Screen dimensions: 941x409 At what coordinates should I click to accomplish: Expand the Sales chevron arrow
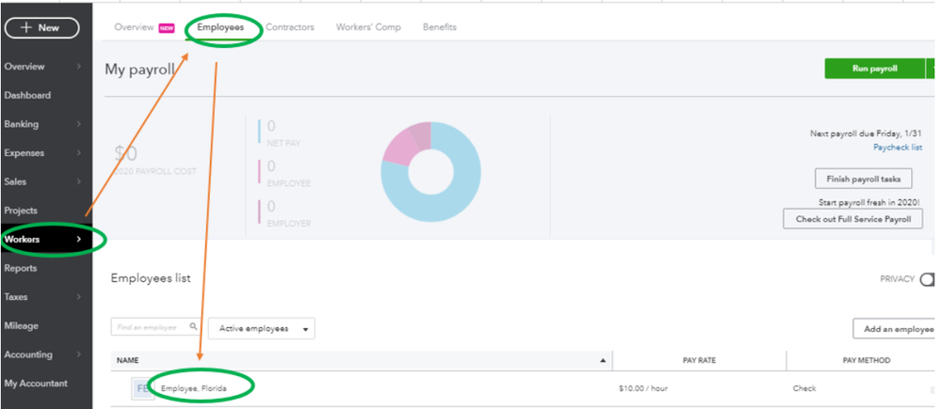(78, 181)
